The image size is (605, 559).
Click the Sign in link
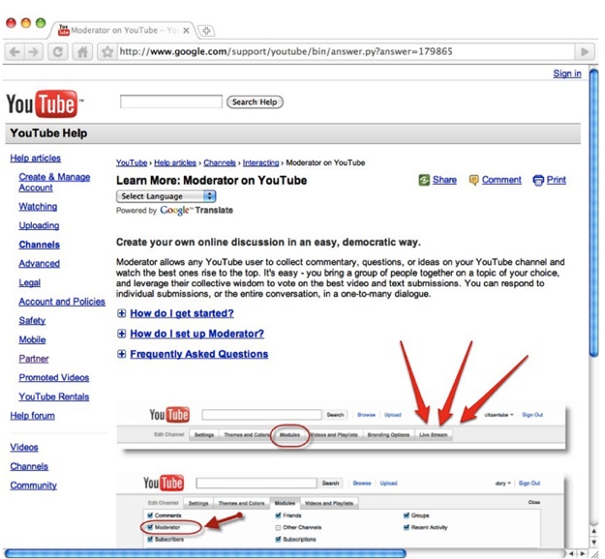coord(567,74)
